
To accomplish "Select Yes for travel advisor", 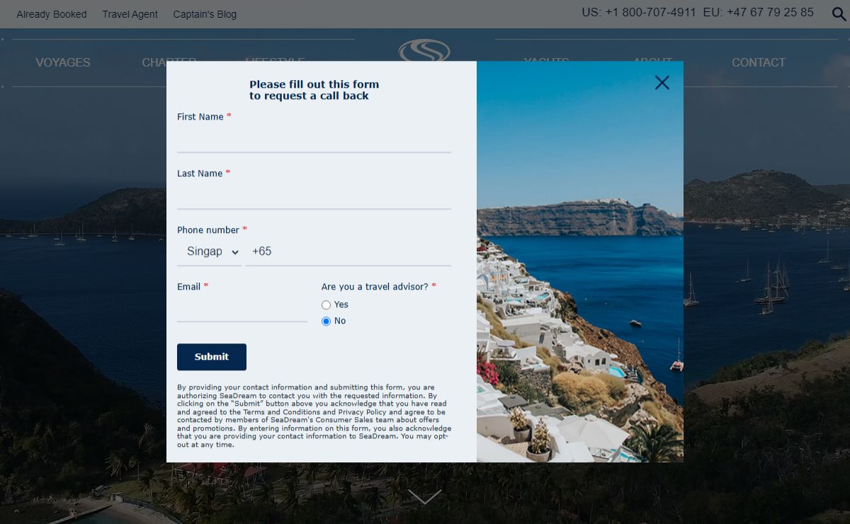I will [x=326, y=304].
